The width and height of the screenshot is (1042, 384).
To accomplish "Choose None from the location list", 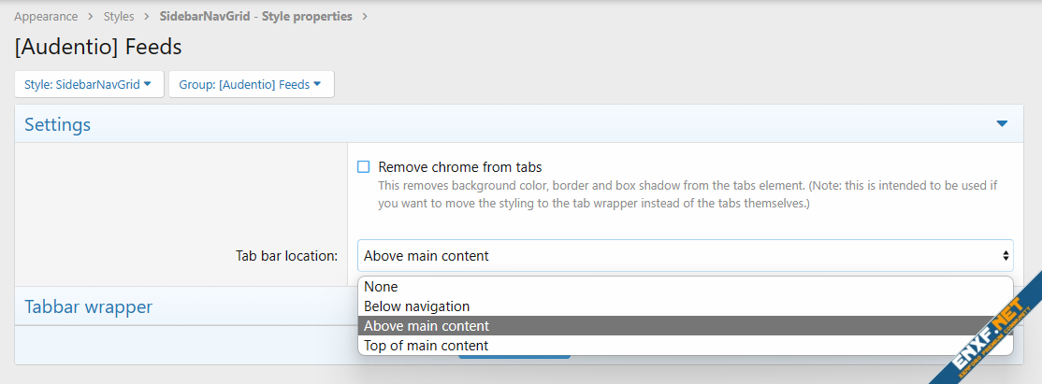I will [x=381, y=287].
